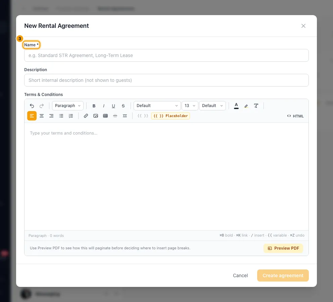Insert a horizontal rule
The image size is (333, 302).
coord(115,116)
